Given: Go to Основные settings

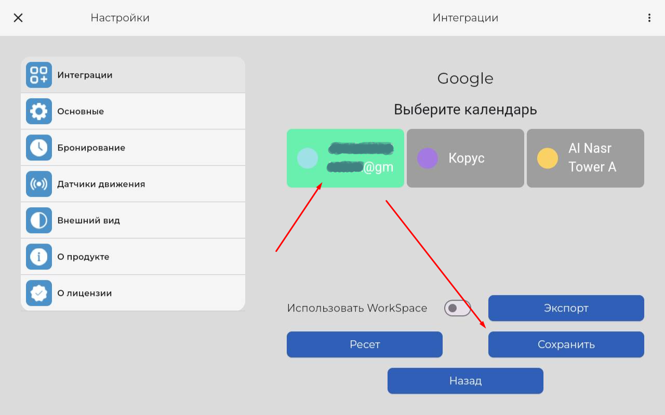Looking at the screenshot, I should [x=133, y=111].
